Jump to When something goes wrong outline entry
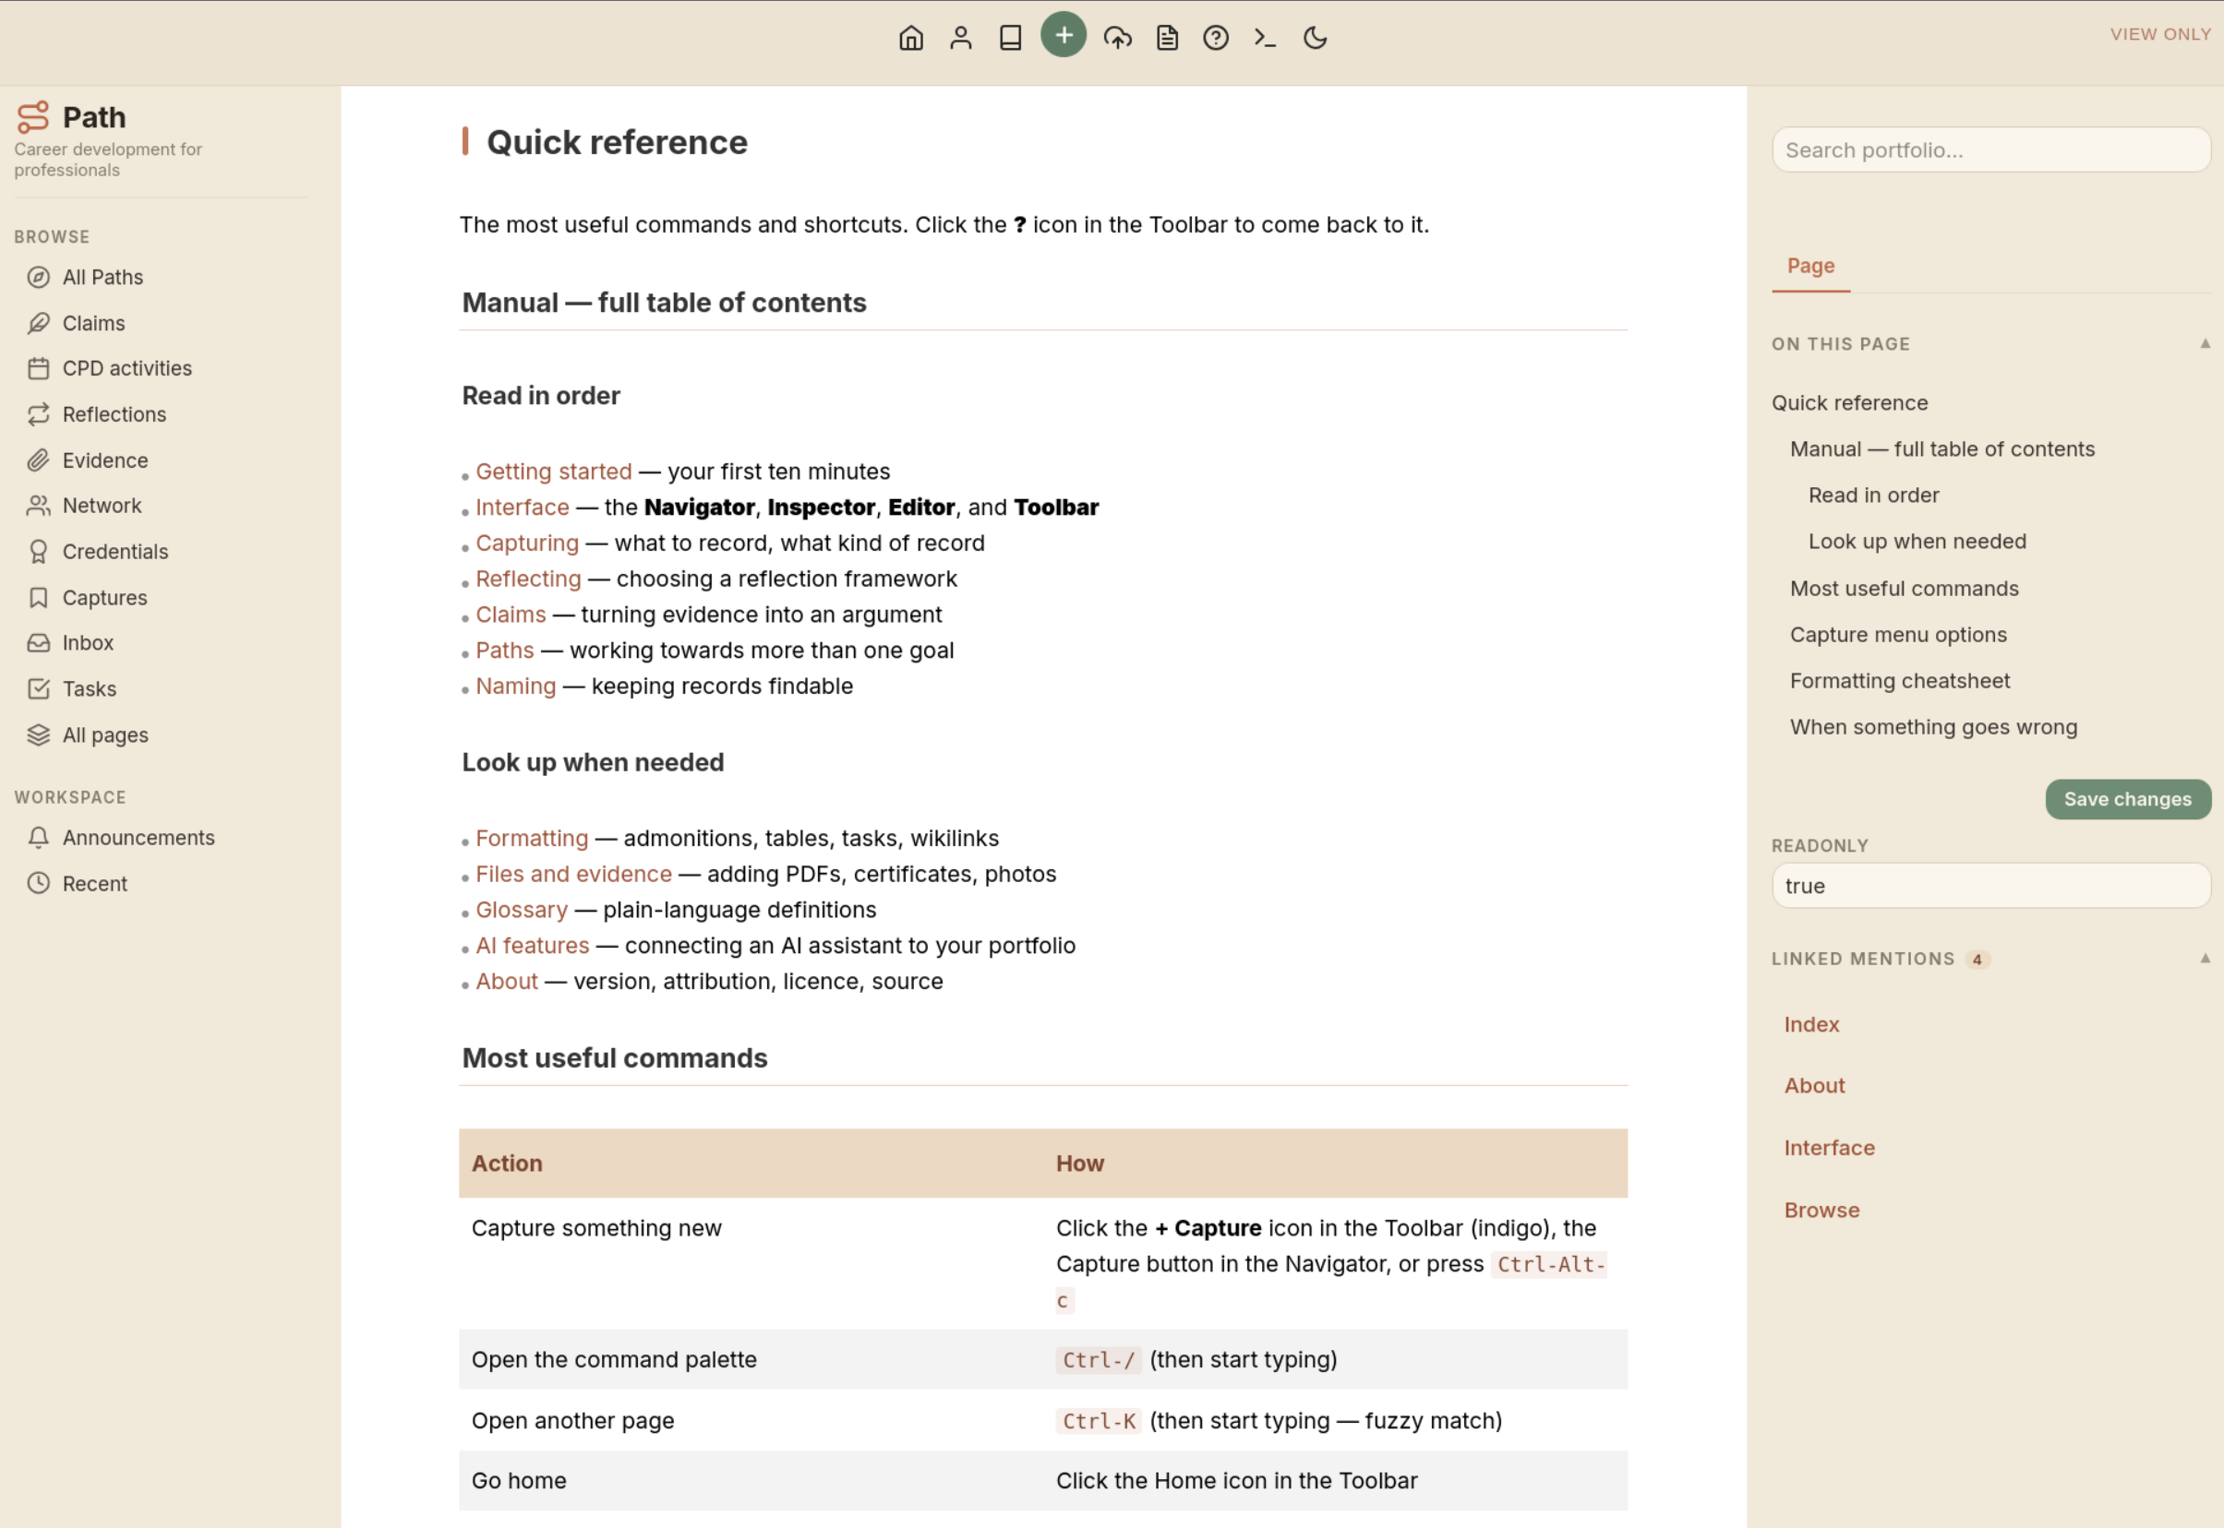2224x1528 pixels. tap(1934, 727)
